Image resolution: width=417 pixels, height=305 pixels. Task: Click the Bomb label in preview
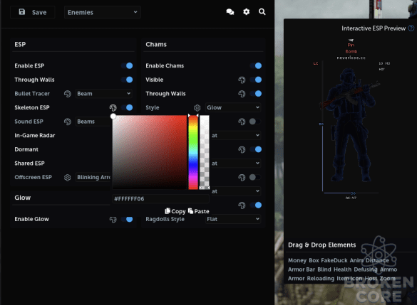[x=351, y=51]
